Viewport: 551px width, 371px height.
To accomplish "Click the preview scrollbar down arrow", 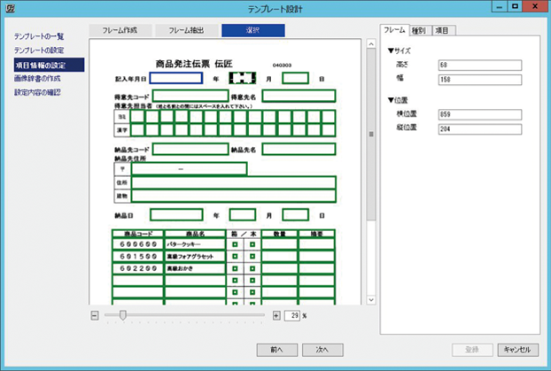I will [370, 301].
